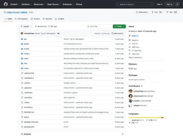The width and height of the screenshot is (183, 136).
Task: Open the 305 stars link
Action: (134, 47)
